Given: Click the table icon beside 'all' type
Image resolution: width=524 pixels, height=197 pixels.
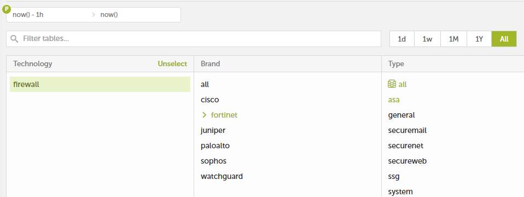Looking at the screenshot, I should tap(392, 84).
